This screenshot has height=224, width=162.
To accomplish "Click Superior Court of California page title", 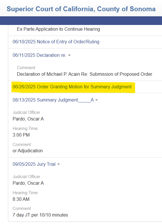I will coord(81,9).
